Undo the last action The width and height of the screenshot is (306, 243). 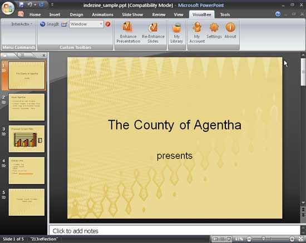tap(29, 4)
